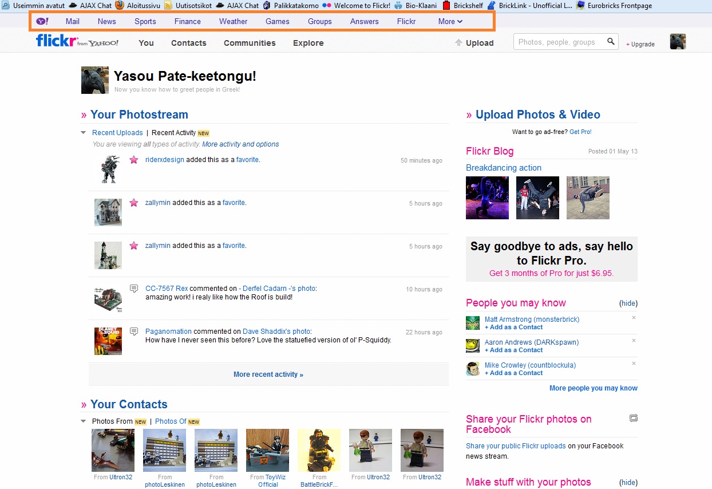Dismiss Aaron Andrews suggestion with X
The height and width of the screenshot is (489, 712).
pyautogui.click(x=634, y=340)
